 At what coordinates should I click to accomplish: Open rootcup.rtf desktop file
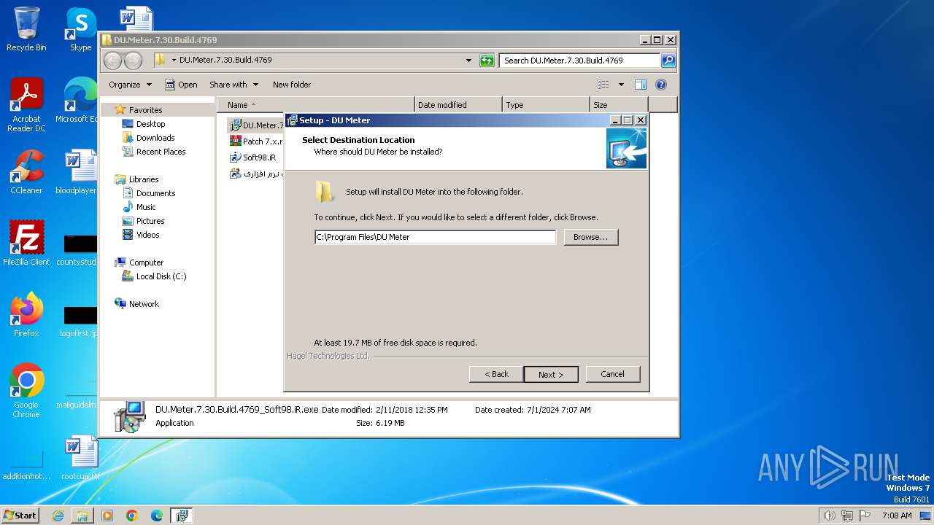coord(80,458)
